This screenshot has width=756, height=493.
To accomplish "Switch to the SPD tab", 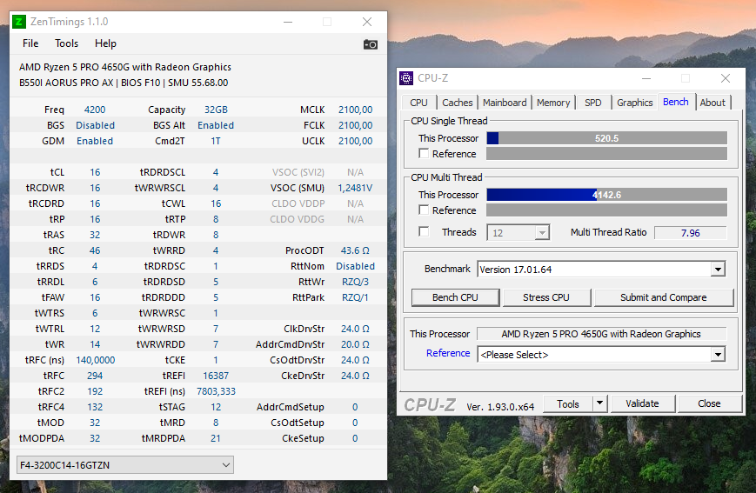I will (x=593, y=103).
